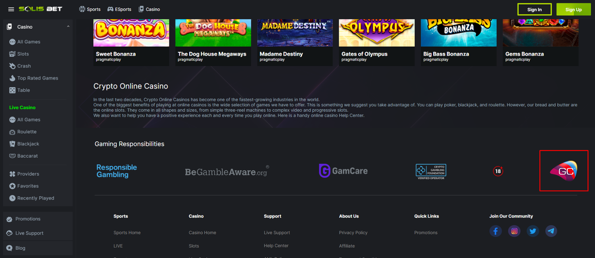The image size is (595, 258).
Task: Click the Crypto Gambling Foundation badge
Action: click(x=431, y=172)
